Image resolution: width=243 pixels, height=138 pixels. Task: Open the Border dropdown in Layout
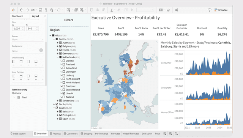28,40
